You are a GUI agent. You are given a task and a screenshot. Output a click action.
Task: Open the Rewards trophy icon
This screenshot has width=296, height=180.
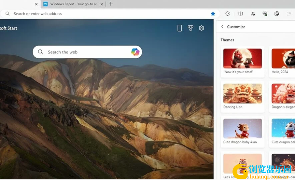pos(190,28)
